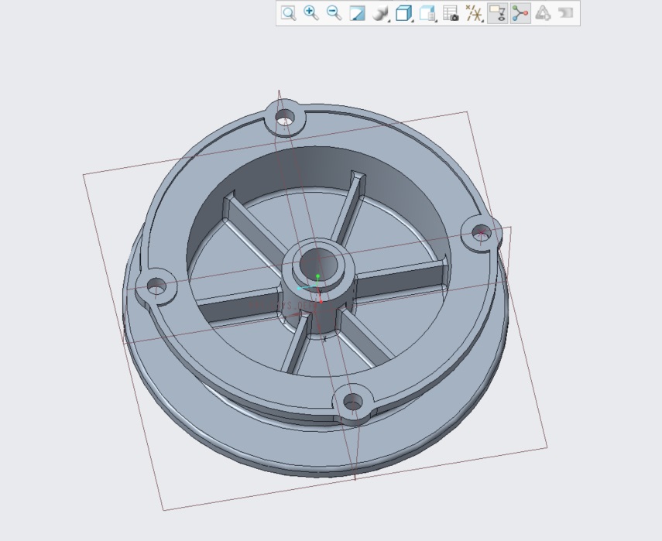Viewport: 662px width, 541px height.
Task: Toggle the Spin Center icon
Action: point(520,13)
